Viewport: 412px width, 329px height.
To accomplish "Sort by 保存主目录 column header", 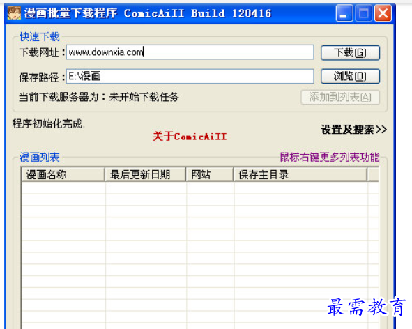I will tap(300, 174).
